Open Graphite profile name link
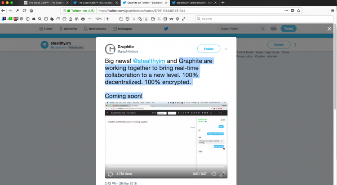The height and width of the screenshot is (185, 337). click(x=125, y=47)
